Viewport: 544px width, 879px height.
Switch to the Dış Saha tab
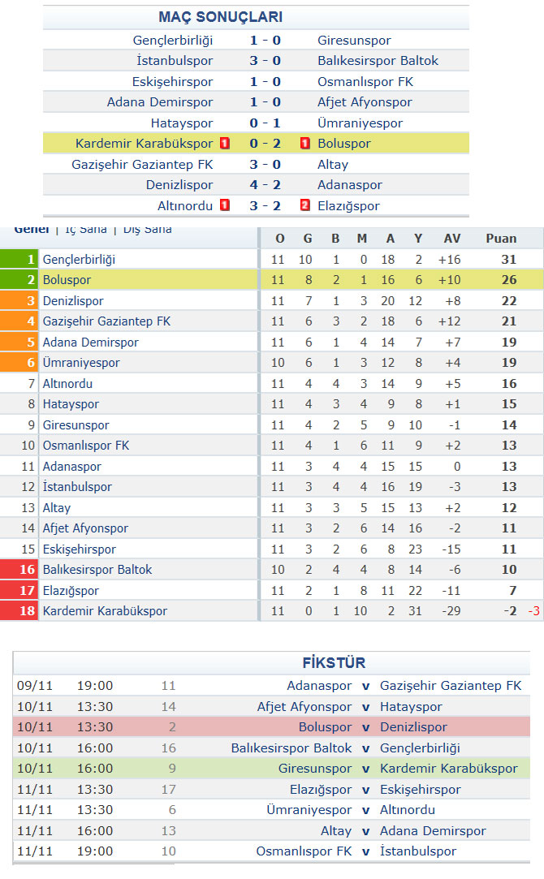pos(148,229)
